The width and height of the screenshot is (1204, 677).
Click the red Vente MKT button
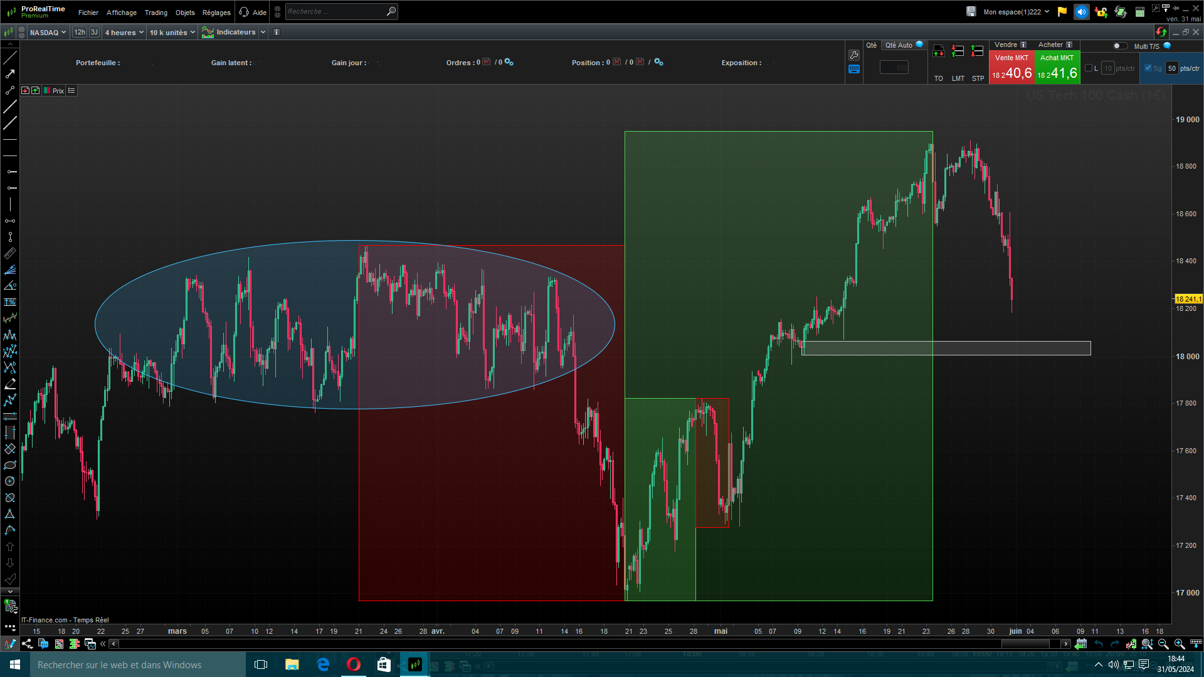coord(1011,68)
